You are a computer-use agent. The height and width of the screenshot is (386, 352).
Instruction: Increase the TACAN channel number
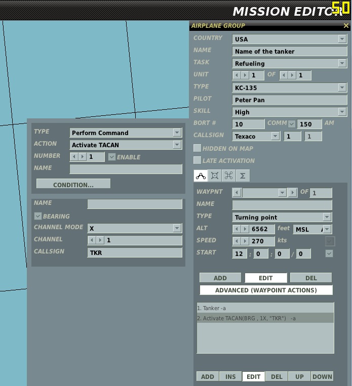[100, 240]
